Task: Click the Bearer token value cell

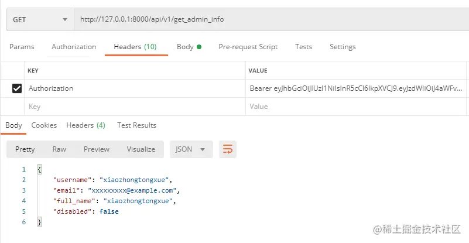Action: coord(356,88)
